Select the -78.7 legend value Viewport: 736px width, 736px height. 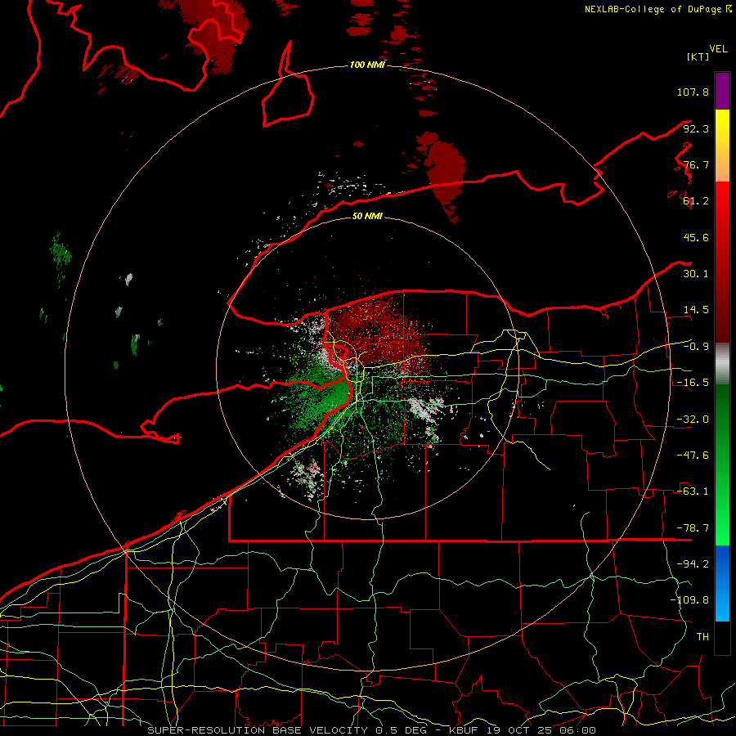tap(693, 528)
